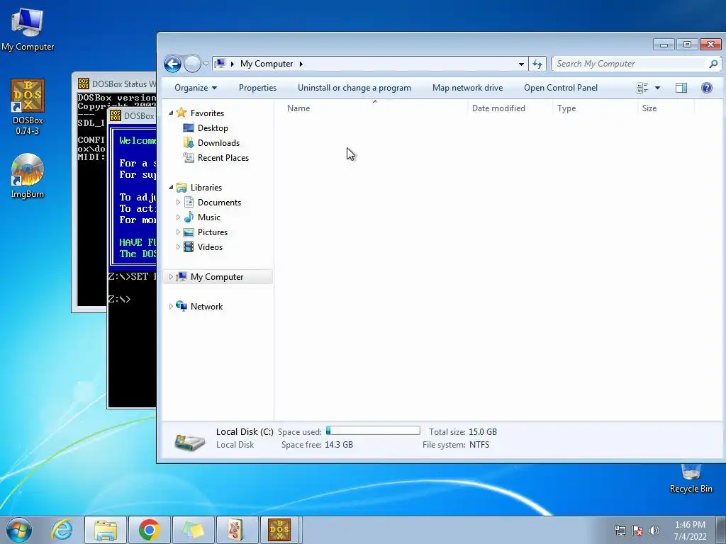Viewport: 726px width, 544px height.
Task: Select the Music library
Action: click(209, 217)
